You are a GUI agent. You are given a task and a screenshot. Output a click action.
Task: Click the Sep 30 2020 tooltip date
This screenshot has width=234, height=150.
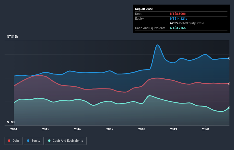click(x=144, y=9)
